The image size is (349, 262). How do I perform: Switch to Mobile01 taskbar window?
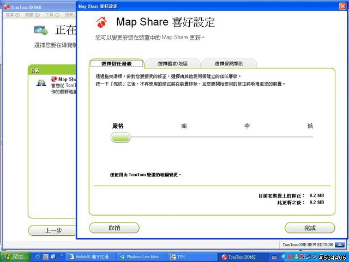tap(92, 257)
